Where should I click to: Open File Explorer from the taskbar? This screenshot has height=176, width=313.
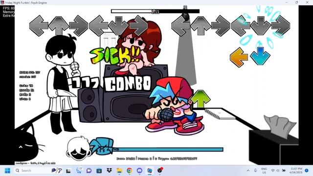coord(119,171)
